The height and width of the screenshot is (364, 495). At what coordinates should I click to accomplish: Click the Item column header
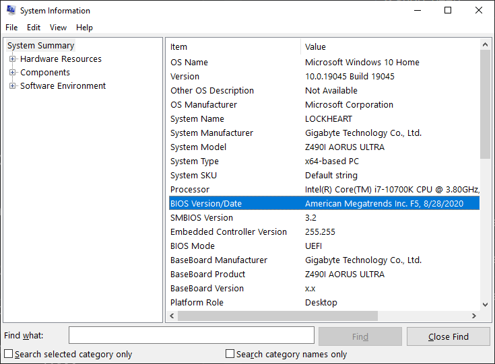[234, 46]
